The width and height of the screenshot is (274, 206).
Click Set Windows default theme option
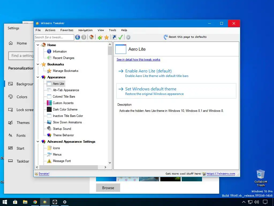click(176, 91)
